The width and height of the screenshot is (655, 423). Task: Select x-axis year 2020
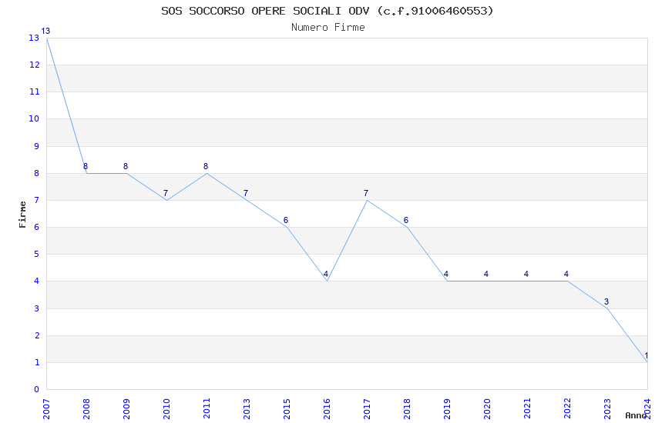(488, 409)
